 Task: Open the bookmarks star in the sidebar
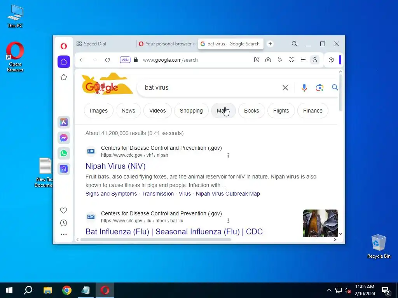click(64, 77)
